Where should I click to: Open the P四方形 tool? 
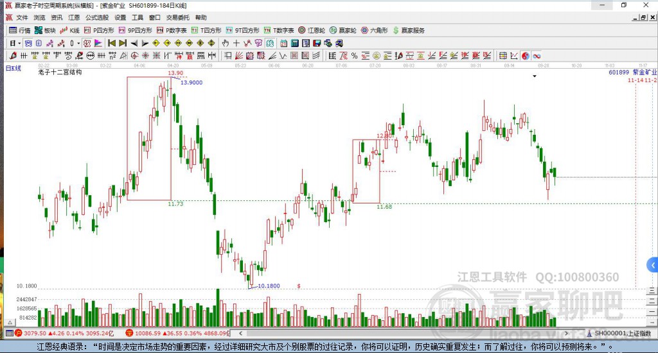99,30
